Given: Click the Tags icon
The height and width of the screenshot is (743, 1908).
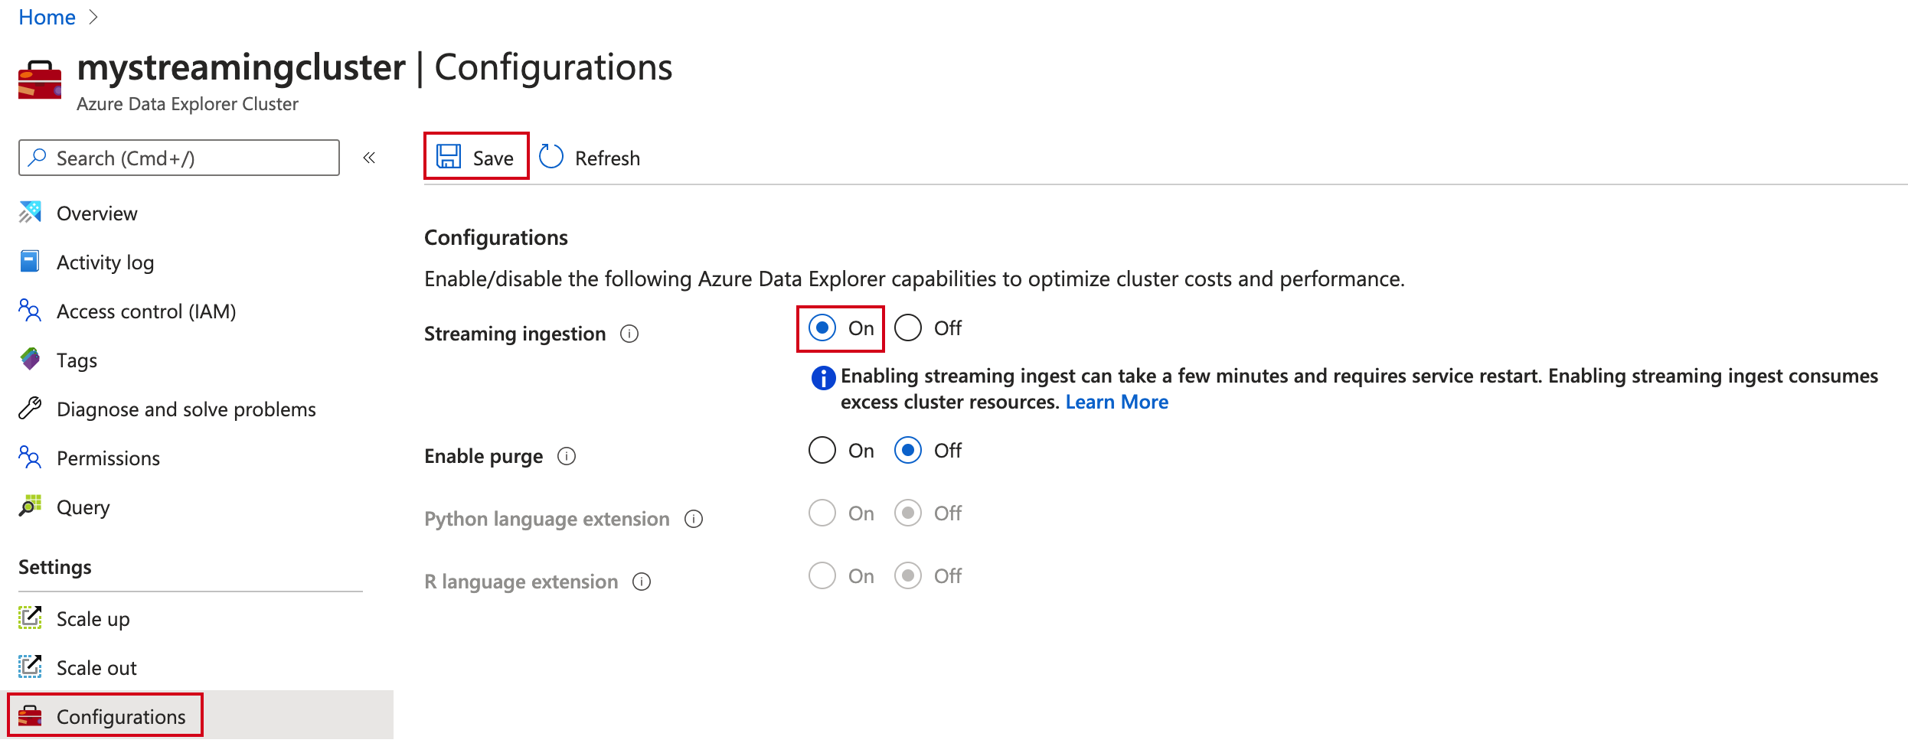Looking at the screenshot, I should (x=29, y=360).
